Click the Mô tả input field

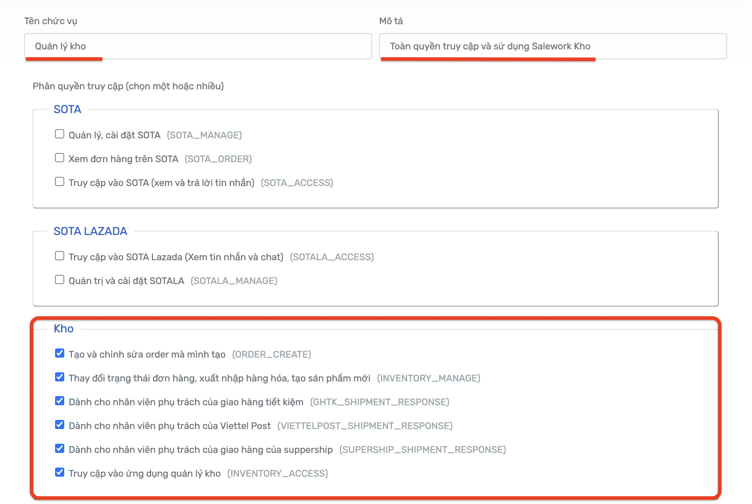click(553, 46)
